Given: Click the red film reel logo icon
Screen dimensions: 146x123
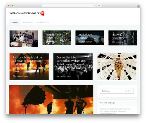Looking at the screenshot, I should pos(42,13).
